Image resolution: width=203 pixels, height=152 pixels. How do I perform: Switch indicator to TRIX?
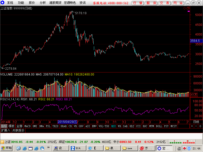click(55, 126)
